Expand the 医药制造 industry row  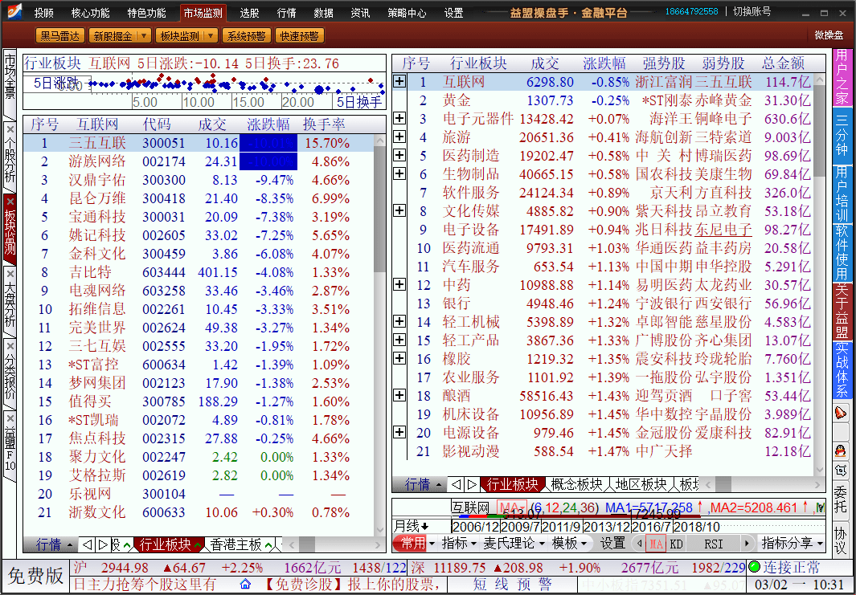point(399,155)
